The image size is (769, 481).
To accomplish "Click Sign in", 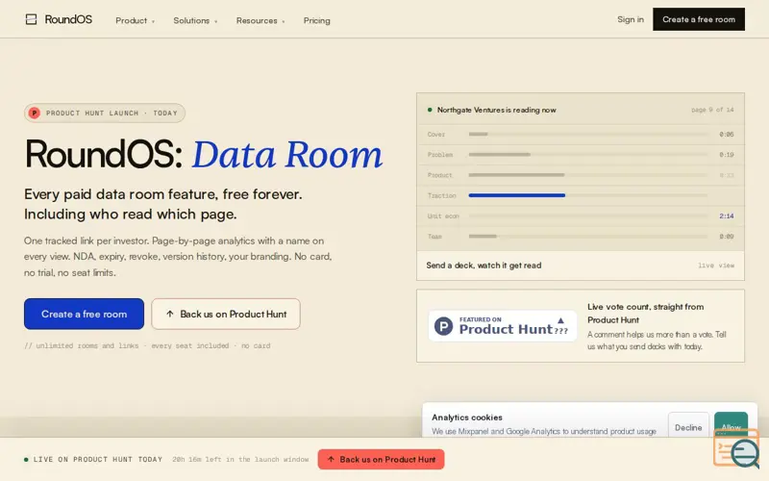I will pos(631,19).
